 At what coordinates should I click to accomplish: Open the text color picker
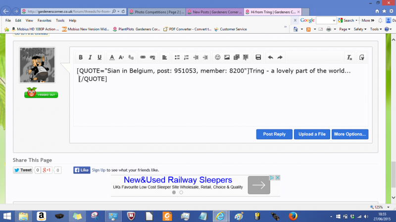(112, 57)
